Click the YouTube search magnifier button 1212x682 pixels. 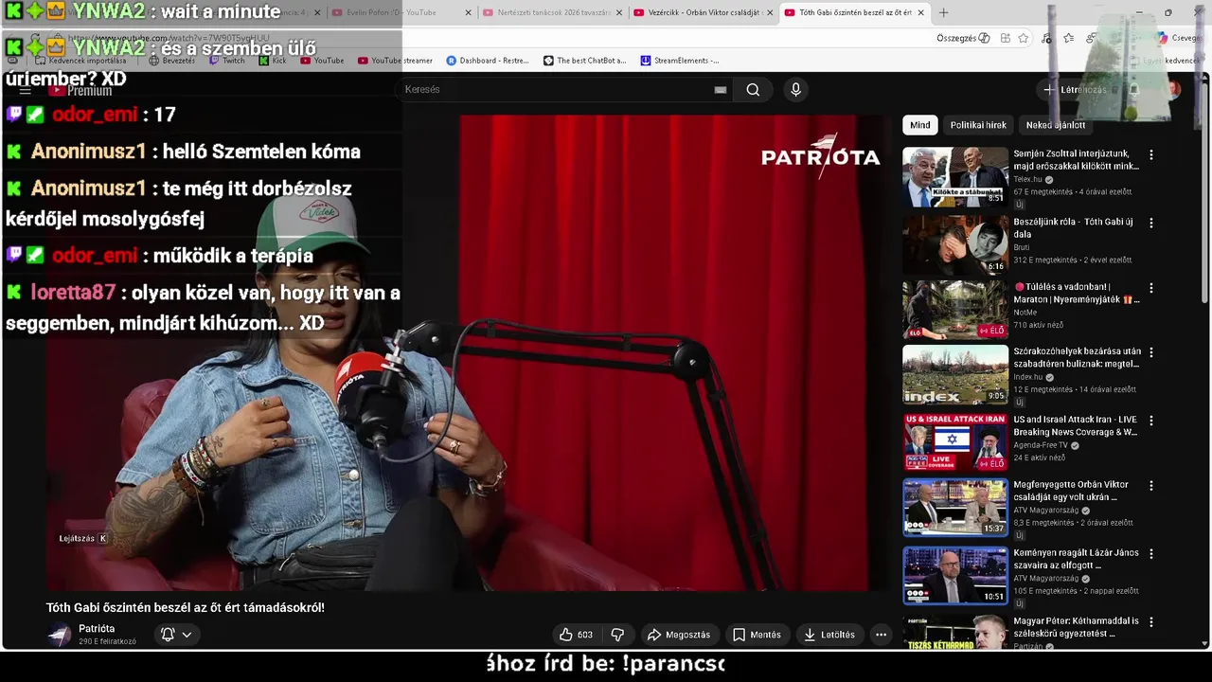click(753, 89)
